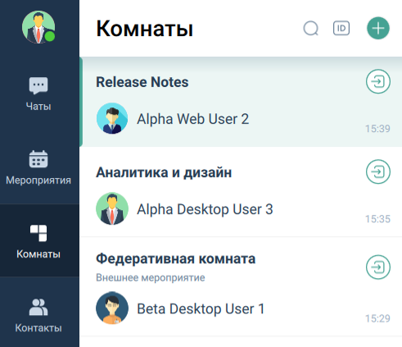The image size is (402, 347).
Task: Open the Контакты people icon
Action: (38, 307)
